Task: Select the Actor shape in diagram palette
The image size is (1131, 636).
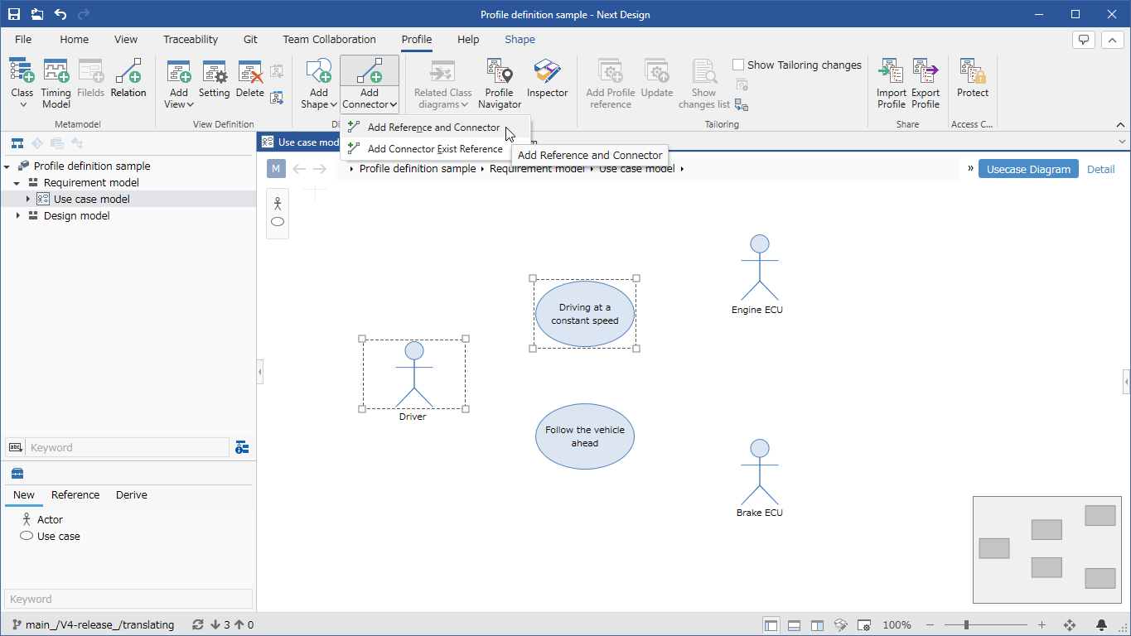Action: pyautogui.click(x=278, y=203)
